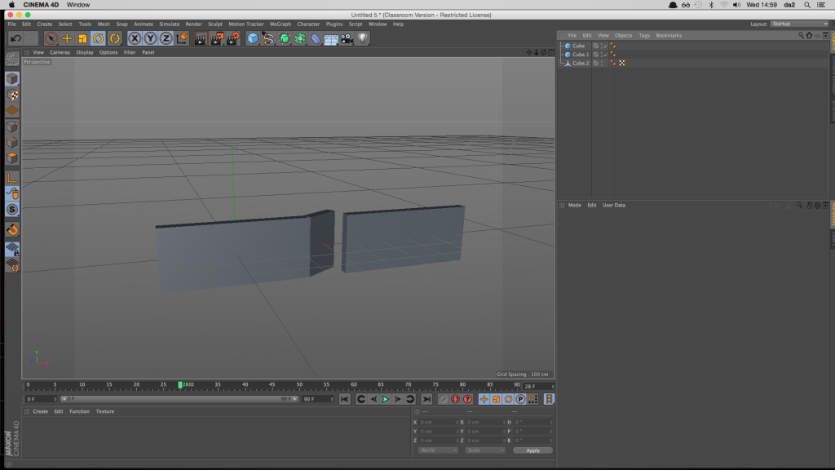Viewport: 835px width, 470px height.
Task: Toggle the X axis lock
Action: 136,38
